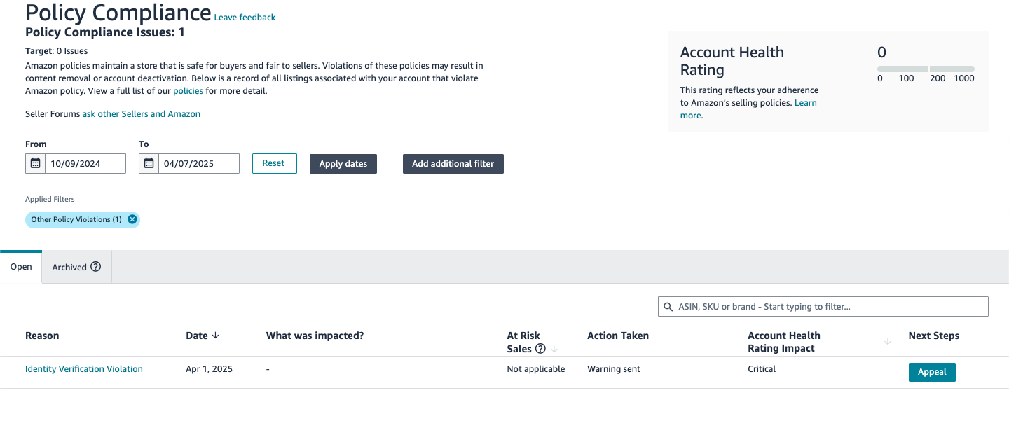Remove the Other Policy Violations filter chip
Viewport: 1009px width, 421px height.
point(132,219)
